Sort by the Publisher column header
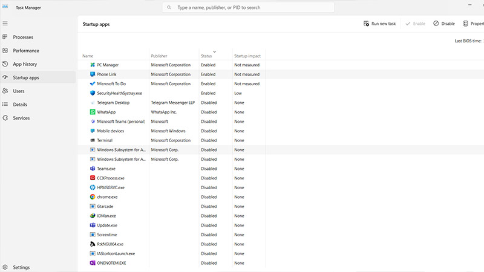 (x=159, y=56)
